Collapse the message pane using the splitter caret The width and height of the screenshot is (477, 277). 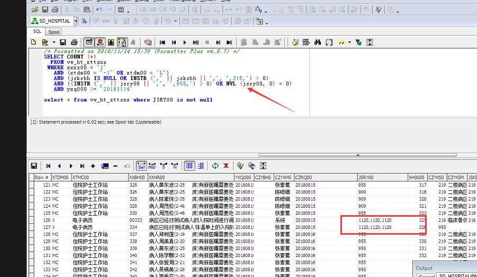[358, 155]
